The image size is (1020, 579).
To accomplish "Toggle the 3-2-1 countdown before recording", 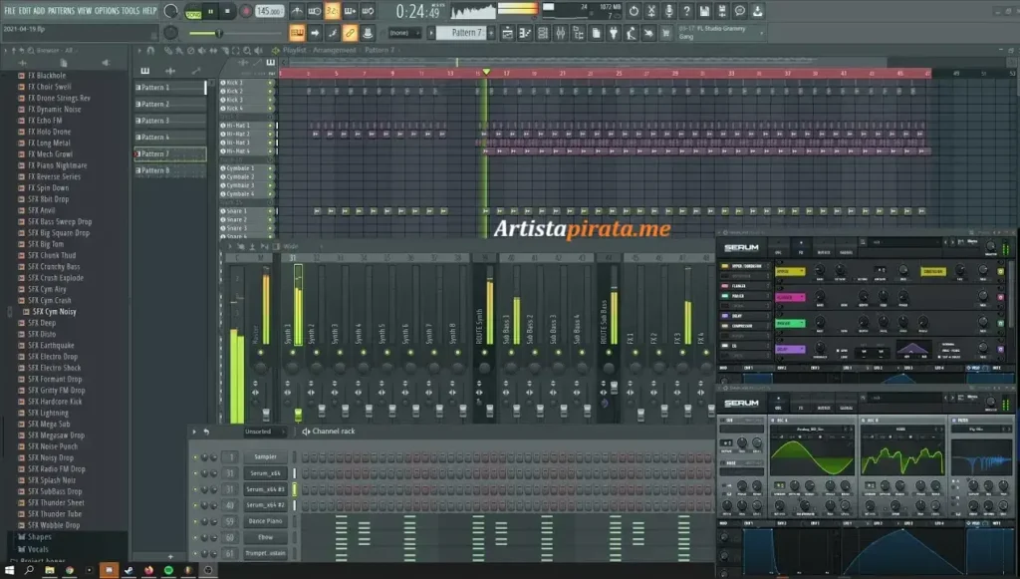I will point(332,10).
